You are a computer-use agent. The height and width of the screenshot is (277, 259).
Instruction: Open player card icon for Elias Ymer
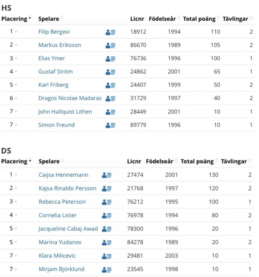tap(110, 59)
